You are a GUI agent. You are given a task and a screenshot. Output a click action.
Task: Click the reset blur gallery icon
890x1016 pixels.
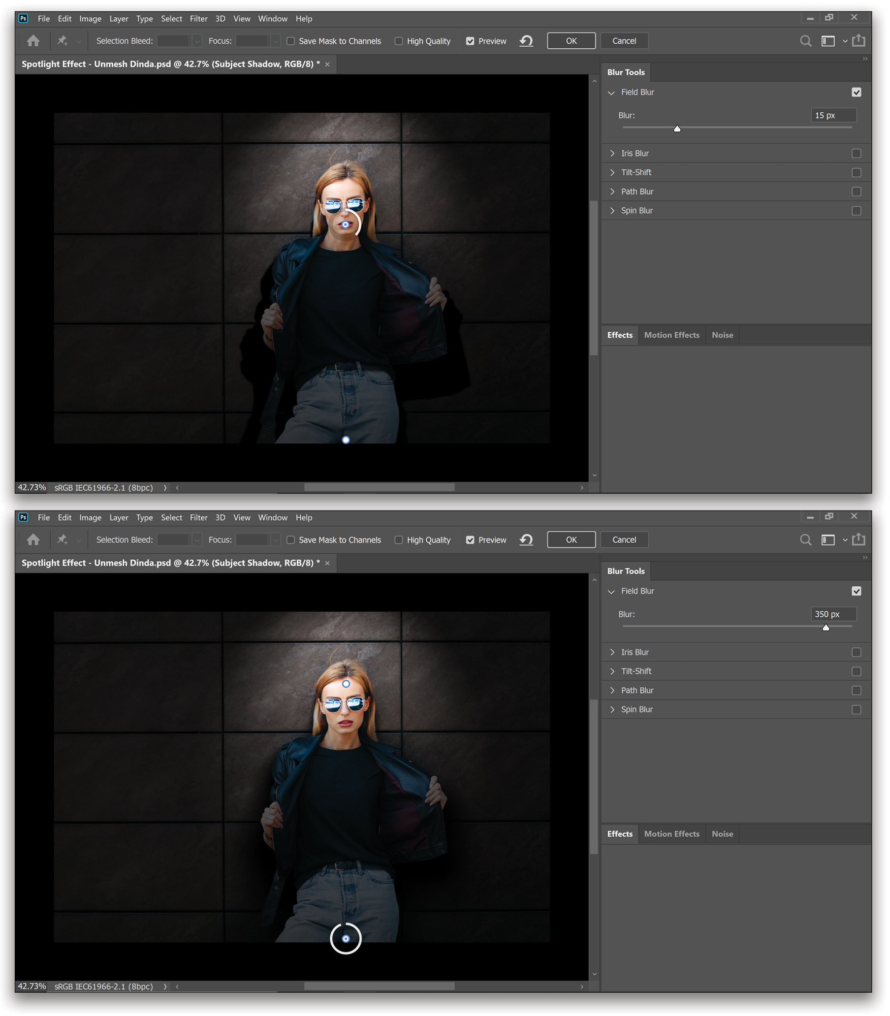coord(526,41)
